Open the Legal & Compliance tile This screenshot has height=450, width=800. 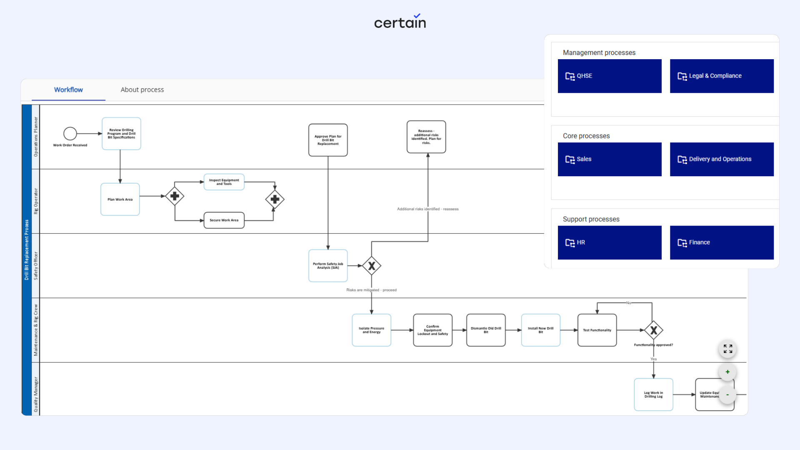(721, 76)
